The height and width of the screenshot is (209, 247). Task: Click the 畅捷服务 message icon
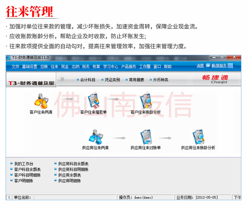tap(230, 65)
